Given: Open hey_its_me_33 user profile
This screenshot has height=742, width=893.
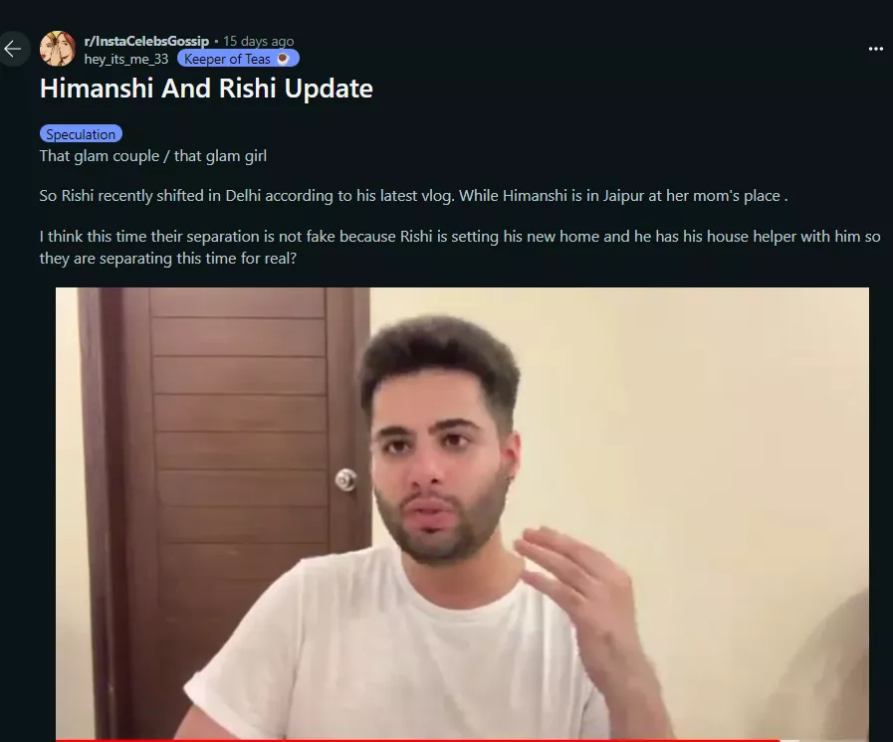Looking at the screenshot, I should (126, 59).
